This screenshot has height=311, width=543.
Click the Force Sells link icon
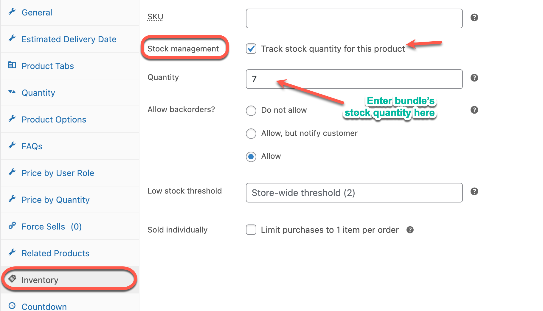tap(12, 225)
